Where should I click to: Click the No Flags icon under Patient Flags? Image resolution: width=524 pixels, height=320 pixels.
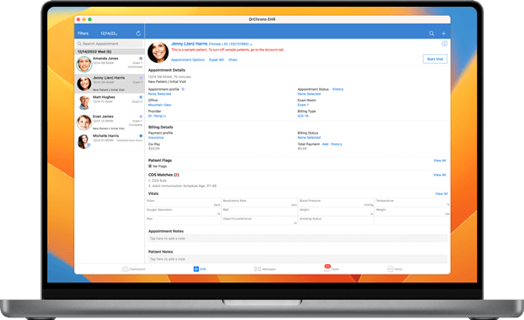150,166
